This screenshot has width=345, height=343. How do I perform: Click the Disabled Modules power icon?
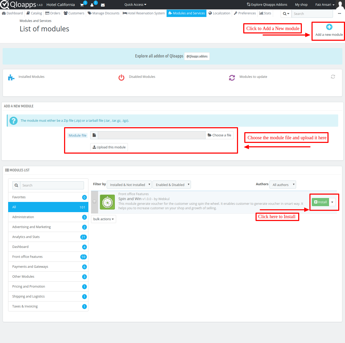point(121,78)
